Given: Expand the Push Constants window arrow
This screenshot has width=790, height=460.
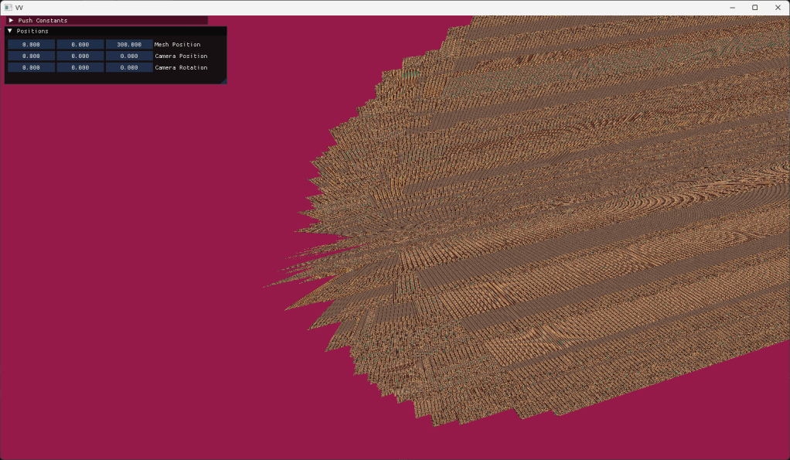Looking at the screenshot, I should point(11,20).
